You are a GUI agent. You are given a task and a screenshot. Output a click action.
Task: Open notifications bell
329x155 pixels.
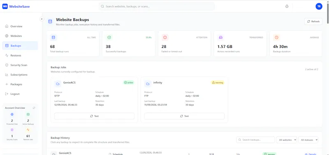coord(287,6)
